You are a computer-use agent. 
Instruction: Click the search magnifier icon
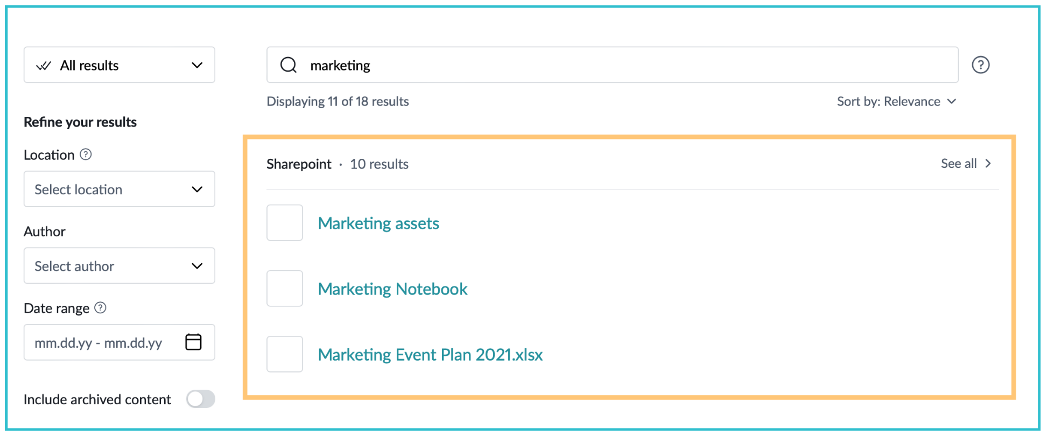pyautogui.click(x=289, y=65)
